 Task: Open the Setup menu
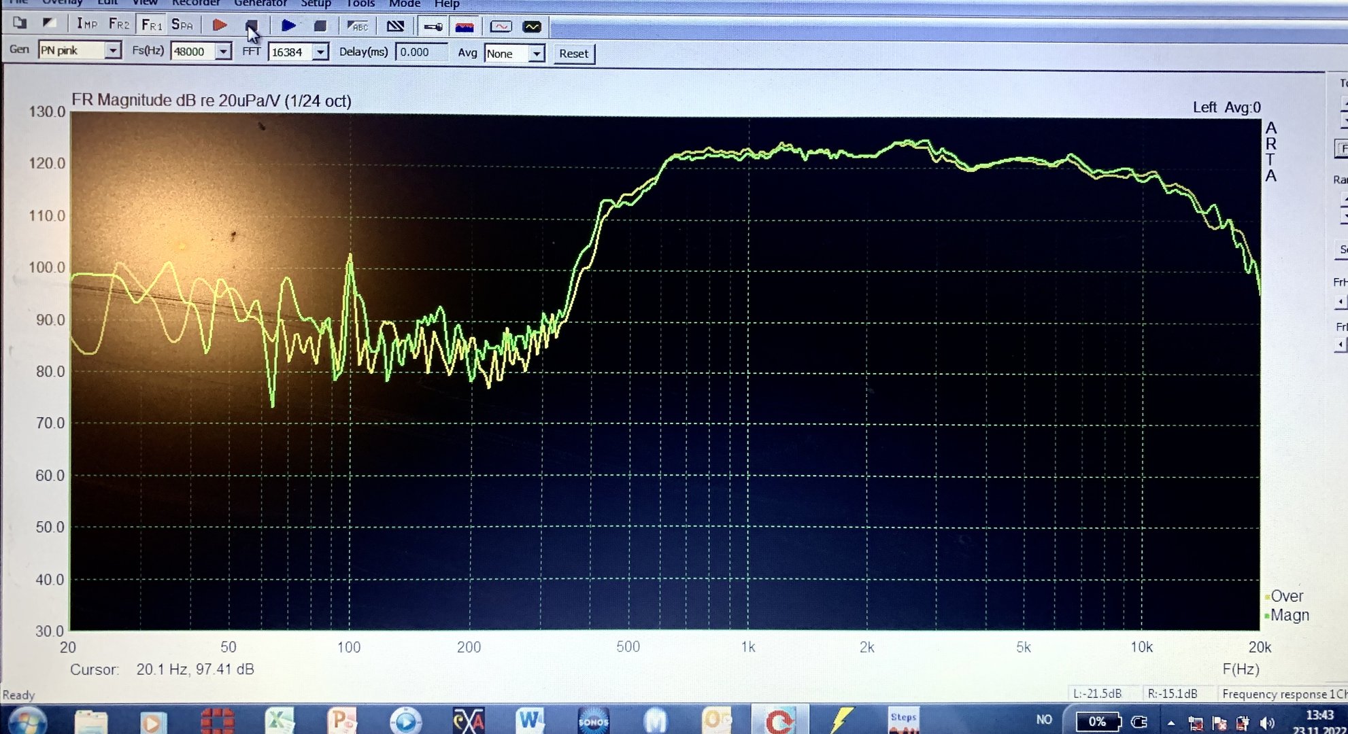click(x=316, y=3)
